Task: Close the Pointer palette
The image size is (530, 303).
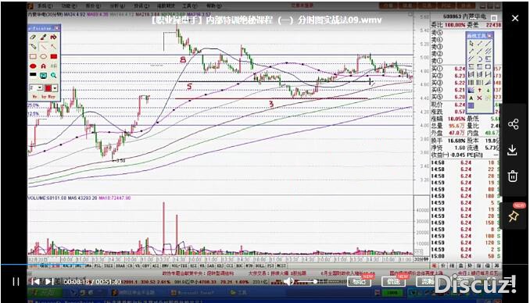Action: pyautogui.click(x=56, y=28)
